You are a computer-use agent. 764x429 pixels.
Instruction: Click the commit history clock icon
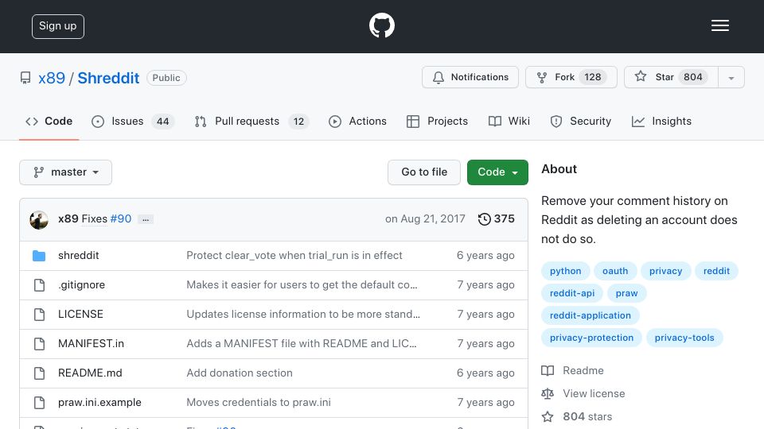(485, 219)
